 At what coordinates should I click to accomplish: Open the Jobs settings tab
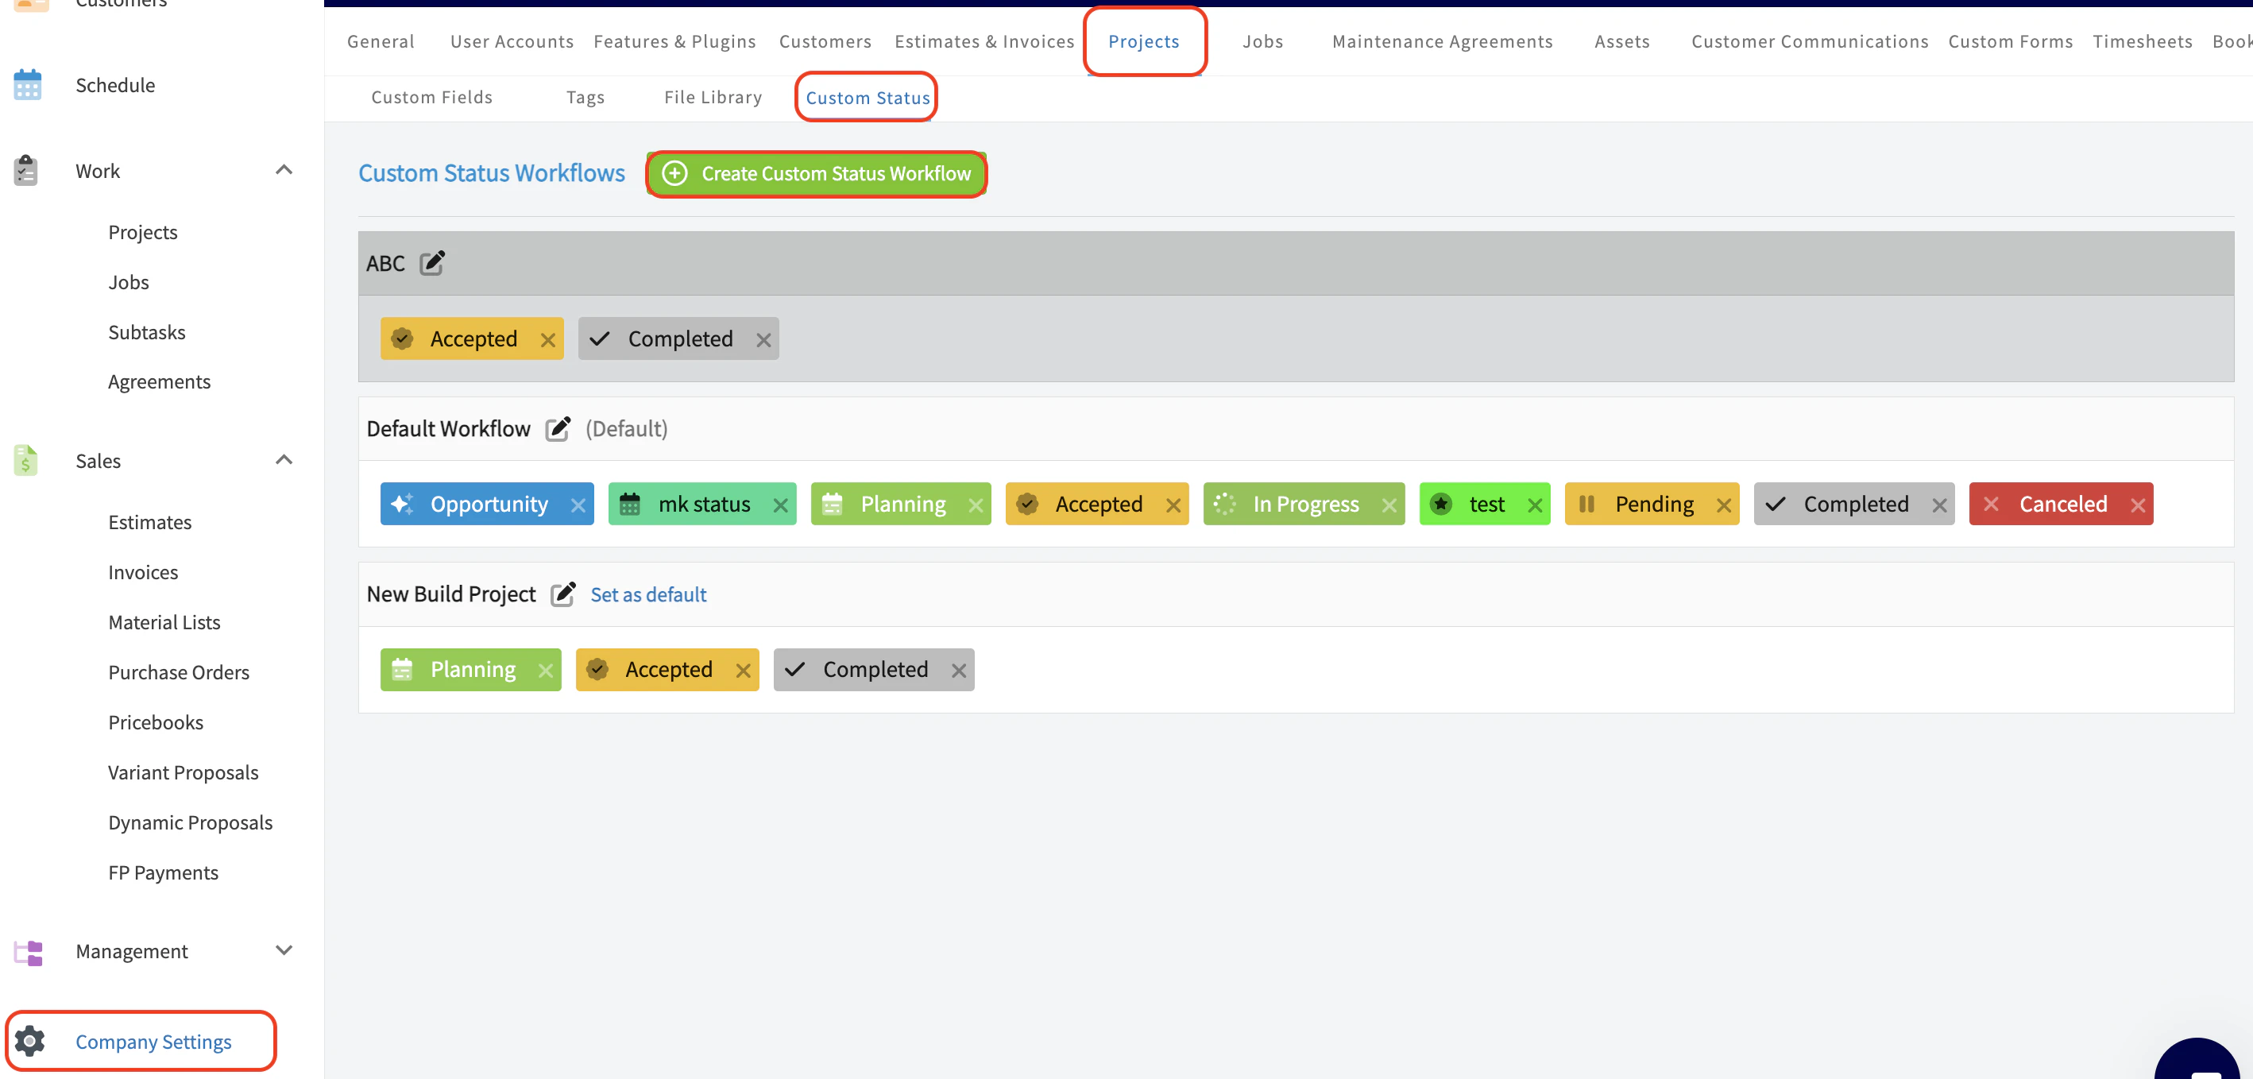[1263, 41]
